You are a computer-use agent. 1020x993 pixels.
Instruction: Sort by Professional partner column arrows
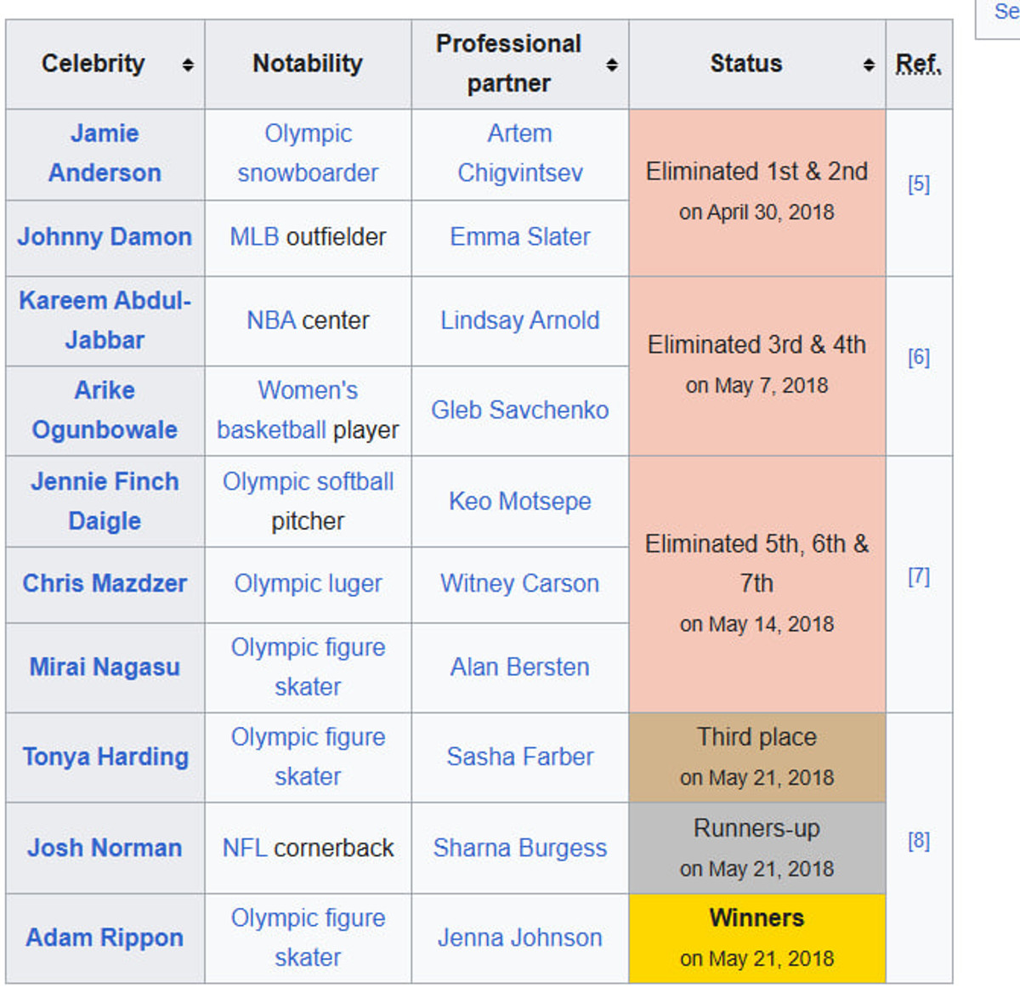click(611, 65)
